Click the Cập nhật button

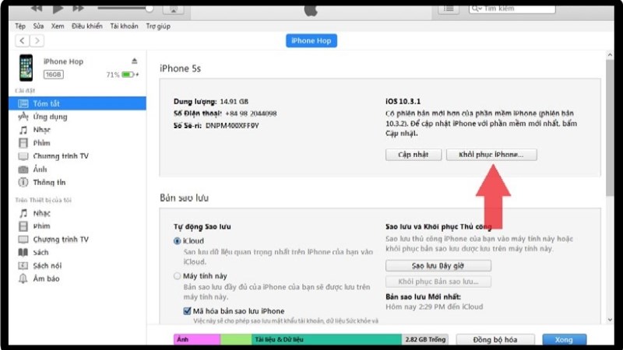tap(414, 155)
